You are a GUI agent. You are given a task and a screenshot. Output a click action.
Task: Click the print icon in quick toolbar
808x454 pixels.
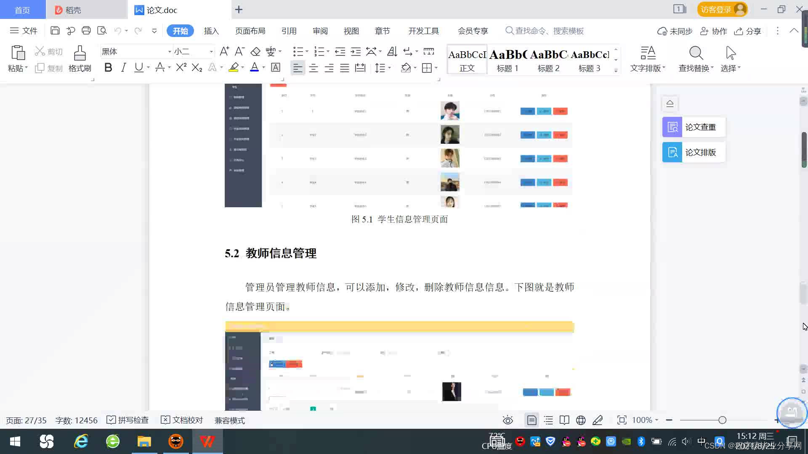tap(86, 31)
